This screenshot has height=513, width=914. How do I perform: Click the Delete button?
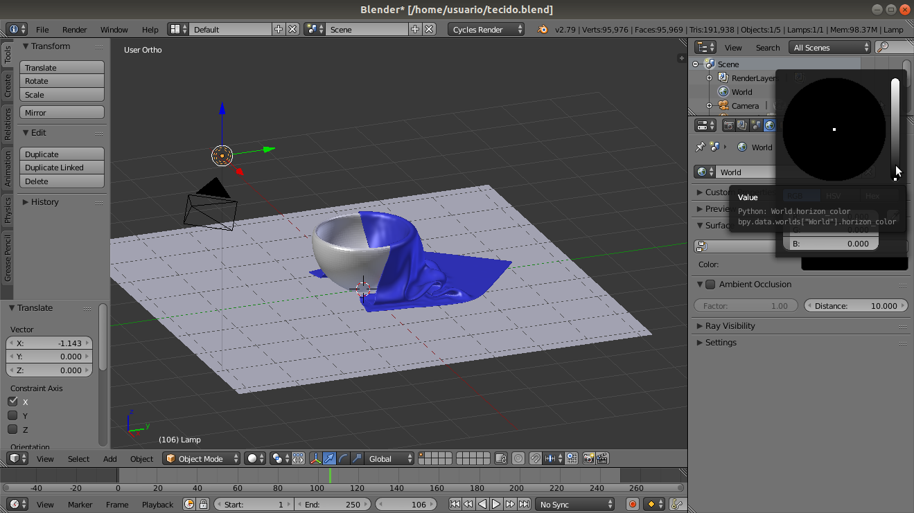point(62,181)
